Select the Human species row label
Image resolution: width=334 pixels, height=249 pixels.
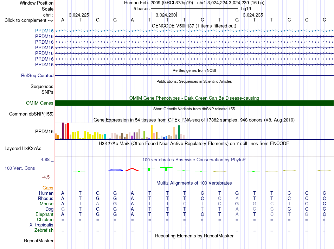tap(46, 193)
